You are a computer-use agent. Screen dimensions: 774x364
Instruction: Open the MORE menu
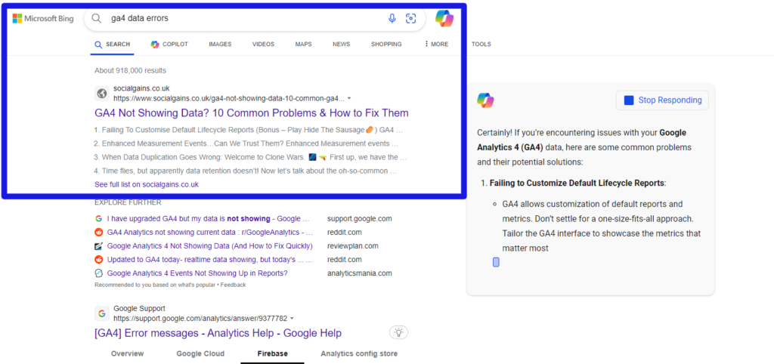[436, 44]
